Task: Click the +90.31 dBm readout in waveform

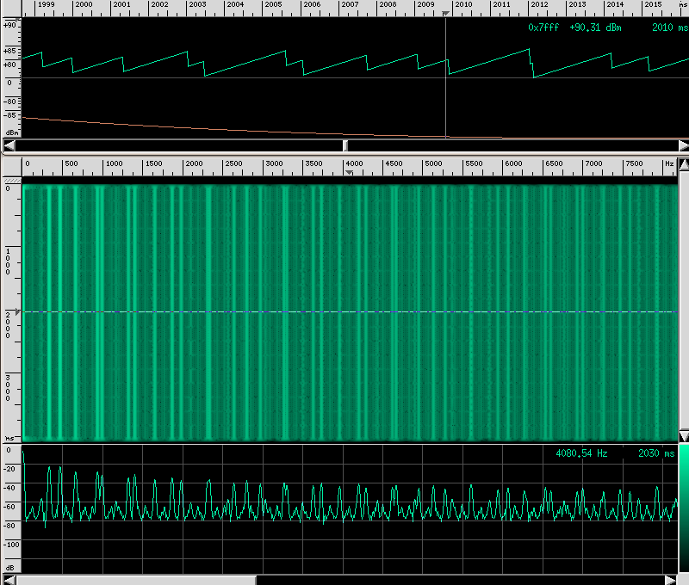Action: [595, 28]
